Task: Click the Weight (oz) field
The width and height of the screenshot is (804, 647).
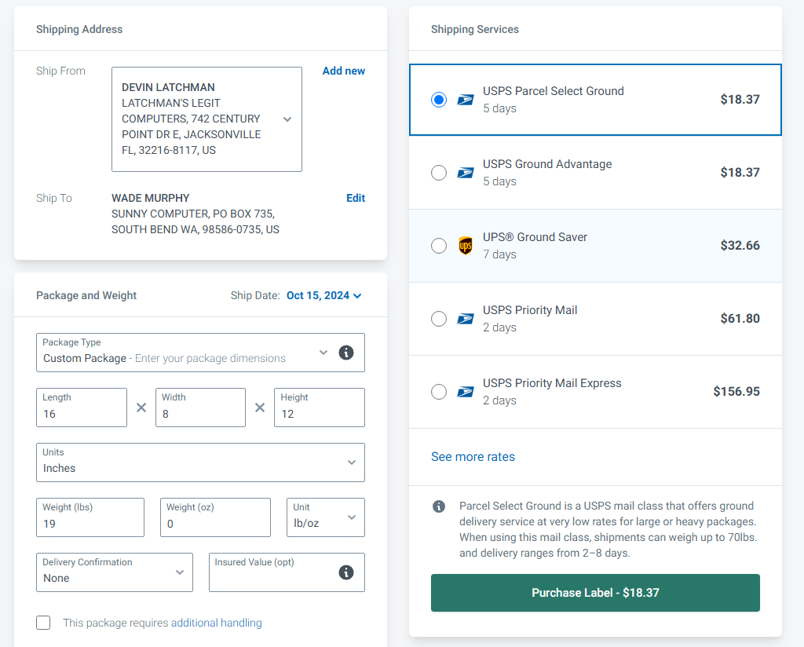Action: coord(215,517)
